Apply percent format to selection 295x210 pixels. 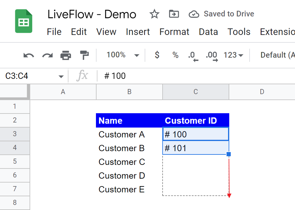[175, 55]
